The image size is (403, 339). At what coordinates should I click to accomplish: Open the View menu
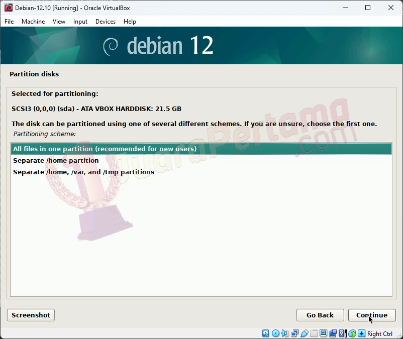pos(59,22)
